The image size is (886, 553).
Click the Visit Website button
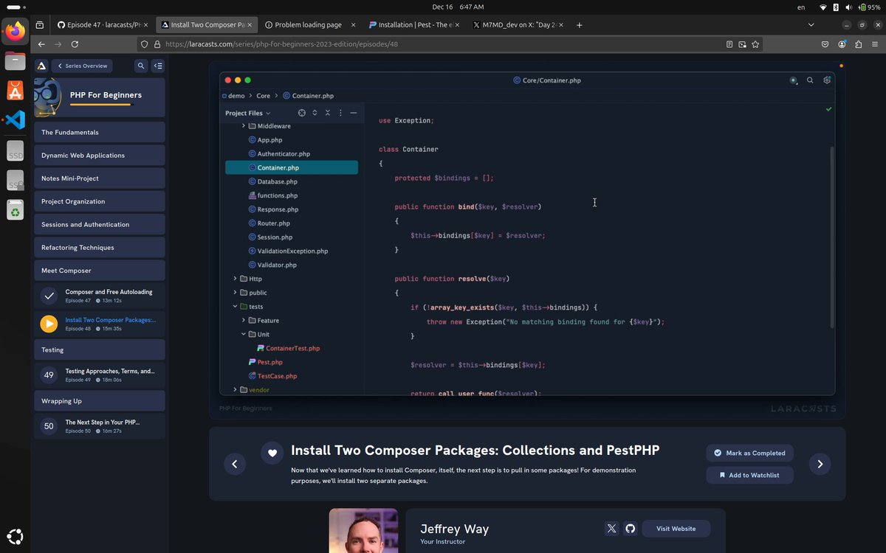(x=676, y=529)
